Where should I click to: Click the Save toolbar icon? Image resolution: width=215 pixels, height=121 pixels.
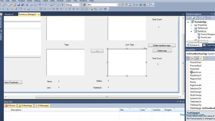[x=18, y=5]
